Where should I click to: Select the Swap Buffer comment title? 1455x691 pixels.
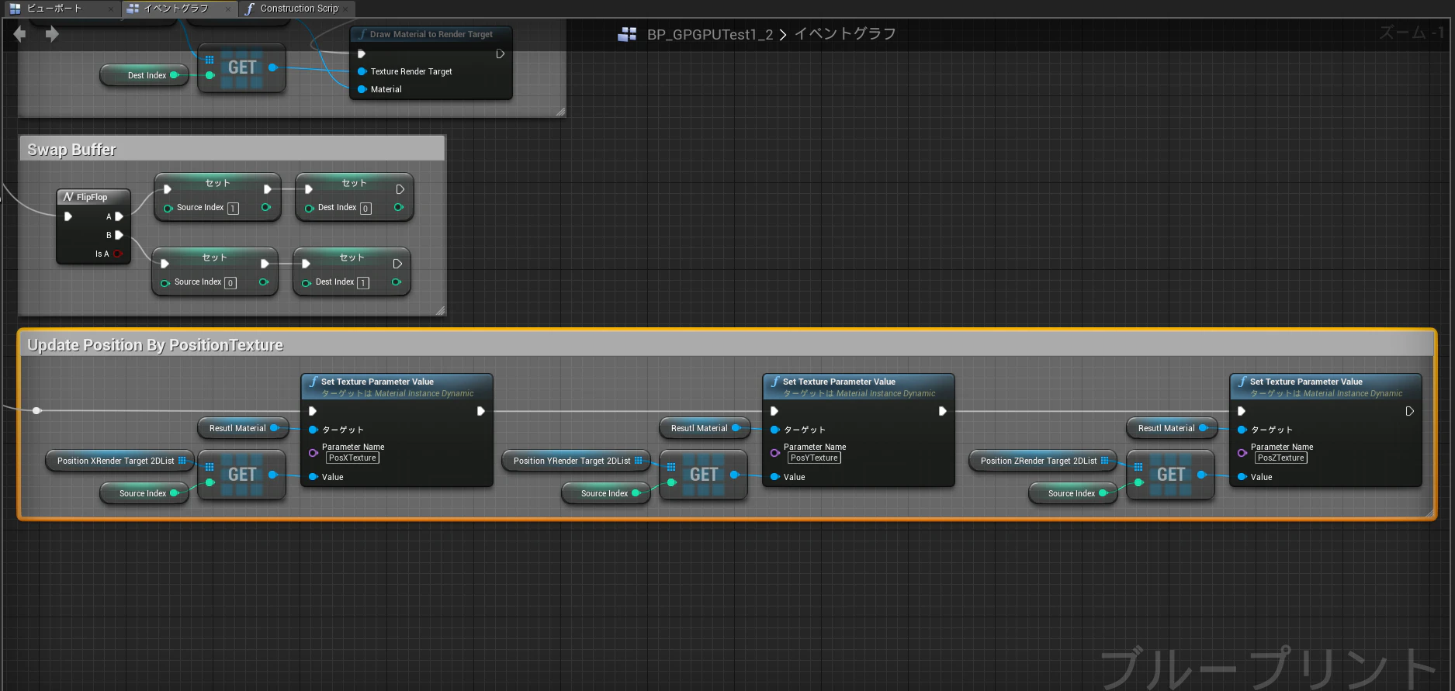71,150
